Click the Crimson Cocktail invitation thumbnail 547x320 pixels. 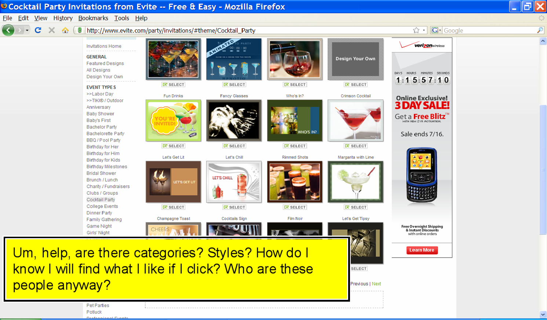click(355, 120)
